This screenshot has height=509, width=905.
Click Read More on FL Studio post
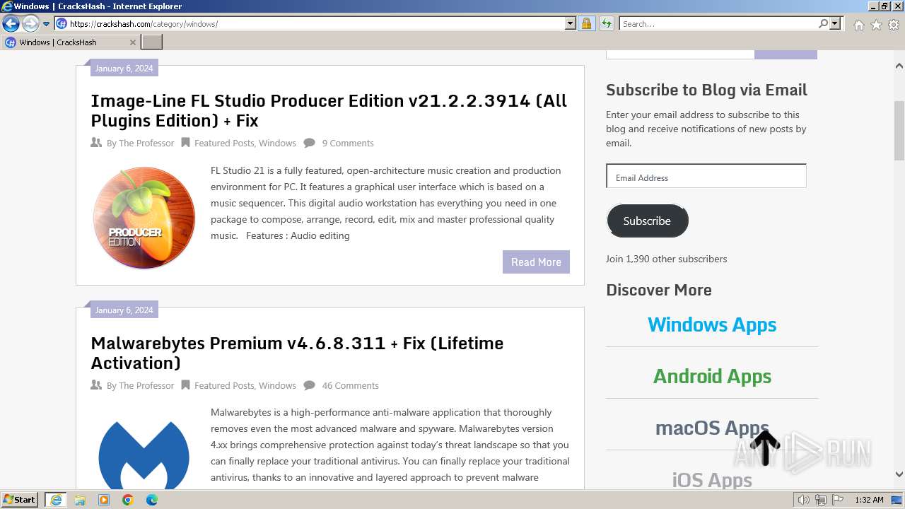(x=536, y=262)
